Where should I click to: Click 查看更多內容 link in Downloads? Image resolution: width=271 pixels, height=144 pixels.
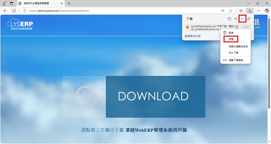tap(193, 36)
